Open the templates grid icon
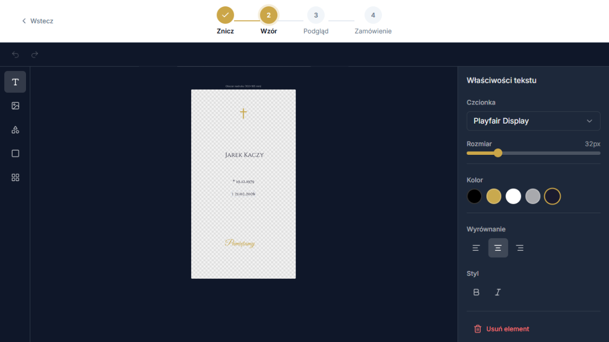This screenshot has height=342, width=609. coord(15,178)
